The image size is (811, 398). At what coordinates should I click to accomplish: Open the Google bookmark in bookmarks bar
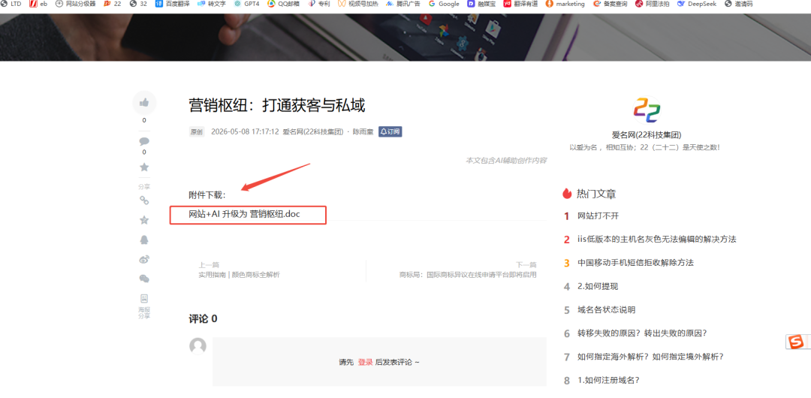coord(444,4)
